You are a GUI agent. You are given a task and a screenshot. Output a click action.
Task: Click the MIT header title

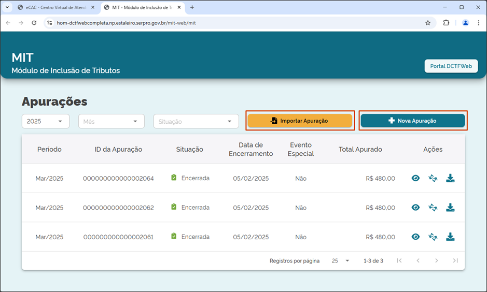[x=22, y=57]
